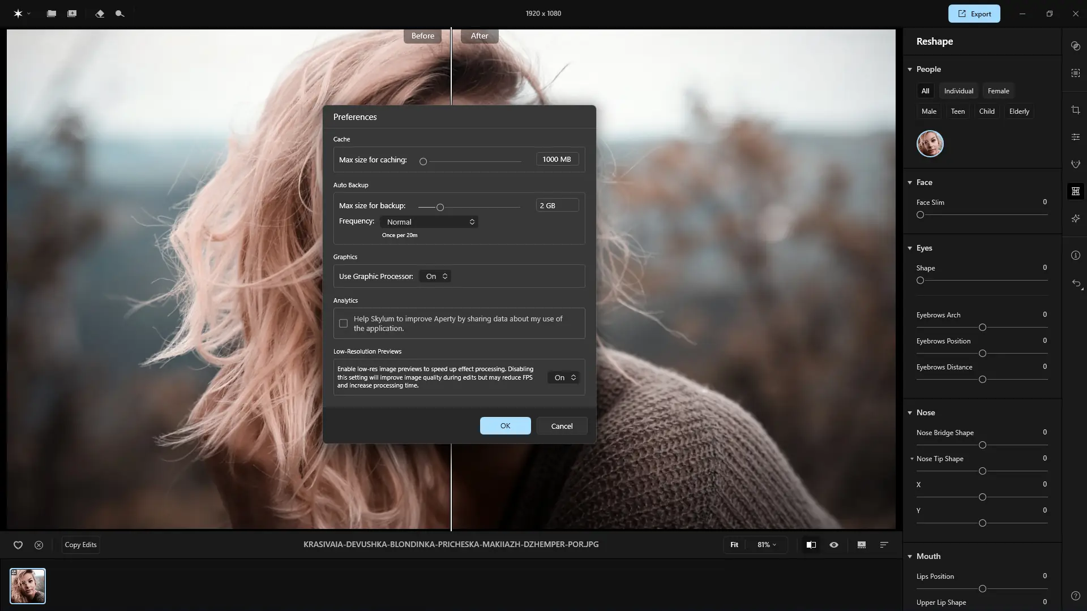
Task: Click the image info icon
Action: coord(1076,255)
